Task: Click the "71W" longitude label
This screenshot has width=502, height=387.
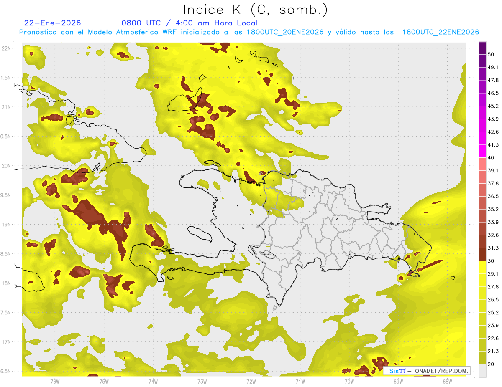Action: [x=300, y=382]
